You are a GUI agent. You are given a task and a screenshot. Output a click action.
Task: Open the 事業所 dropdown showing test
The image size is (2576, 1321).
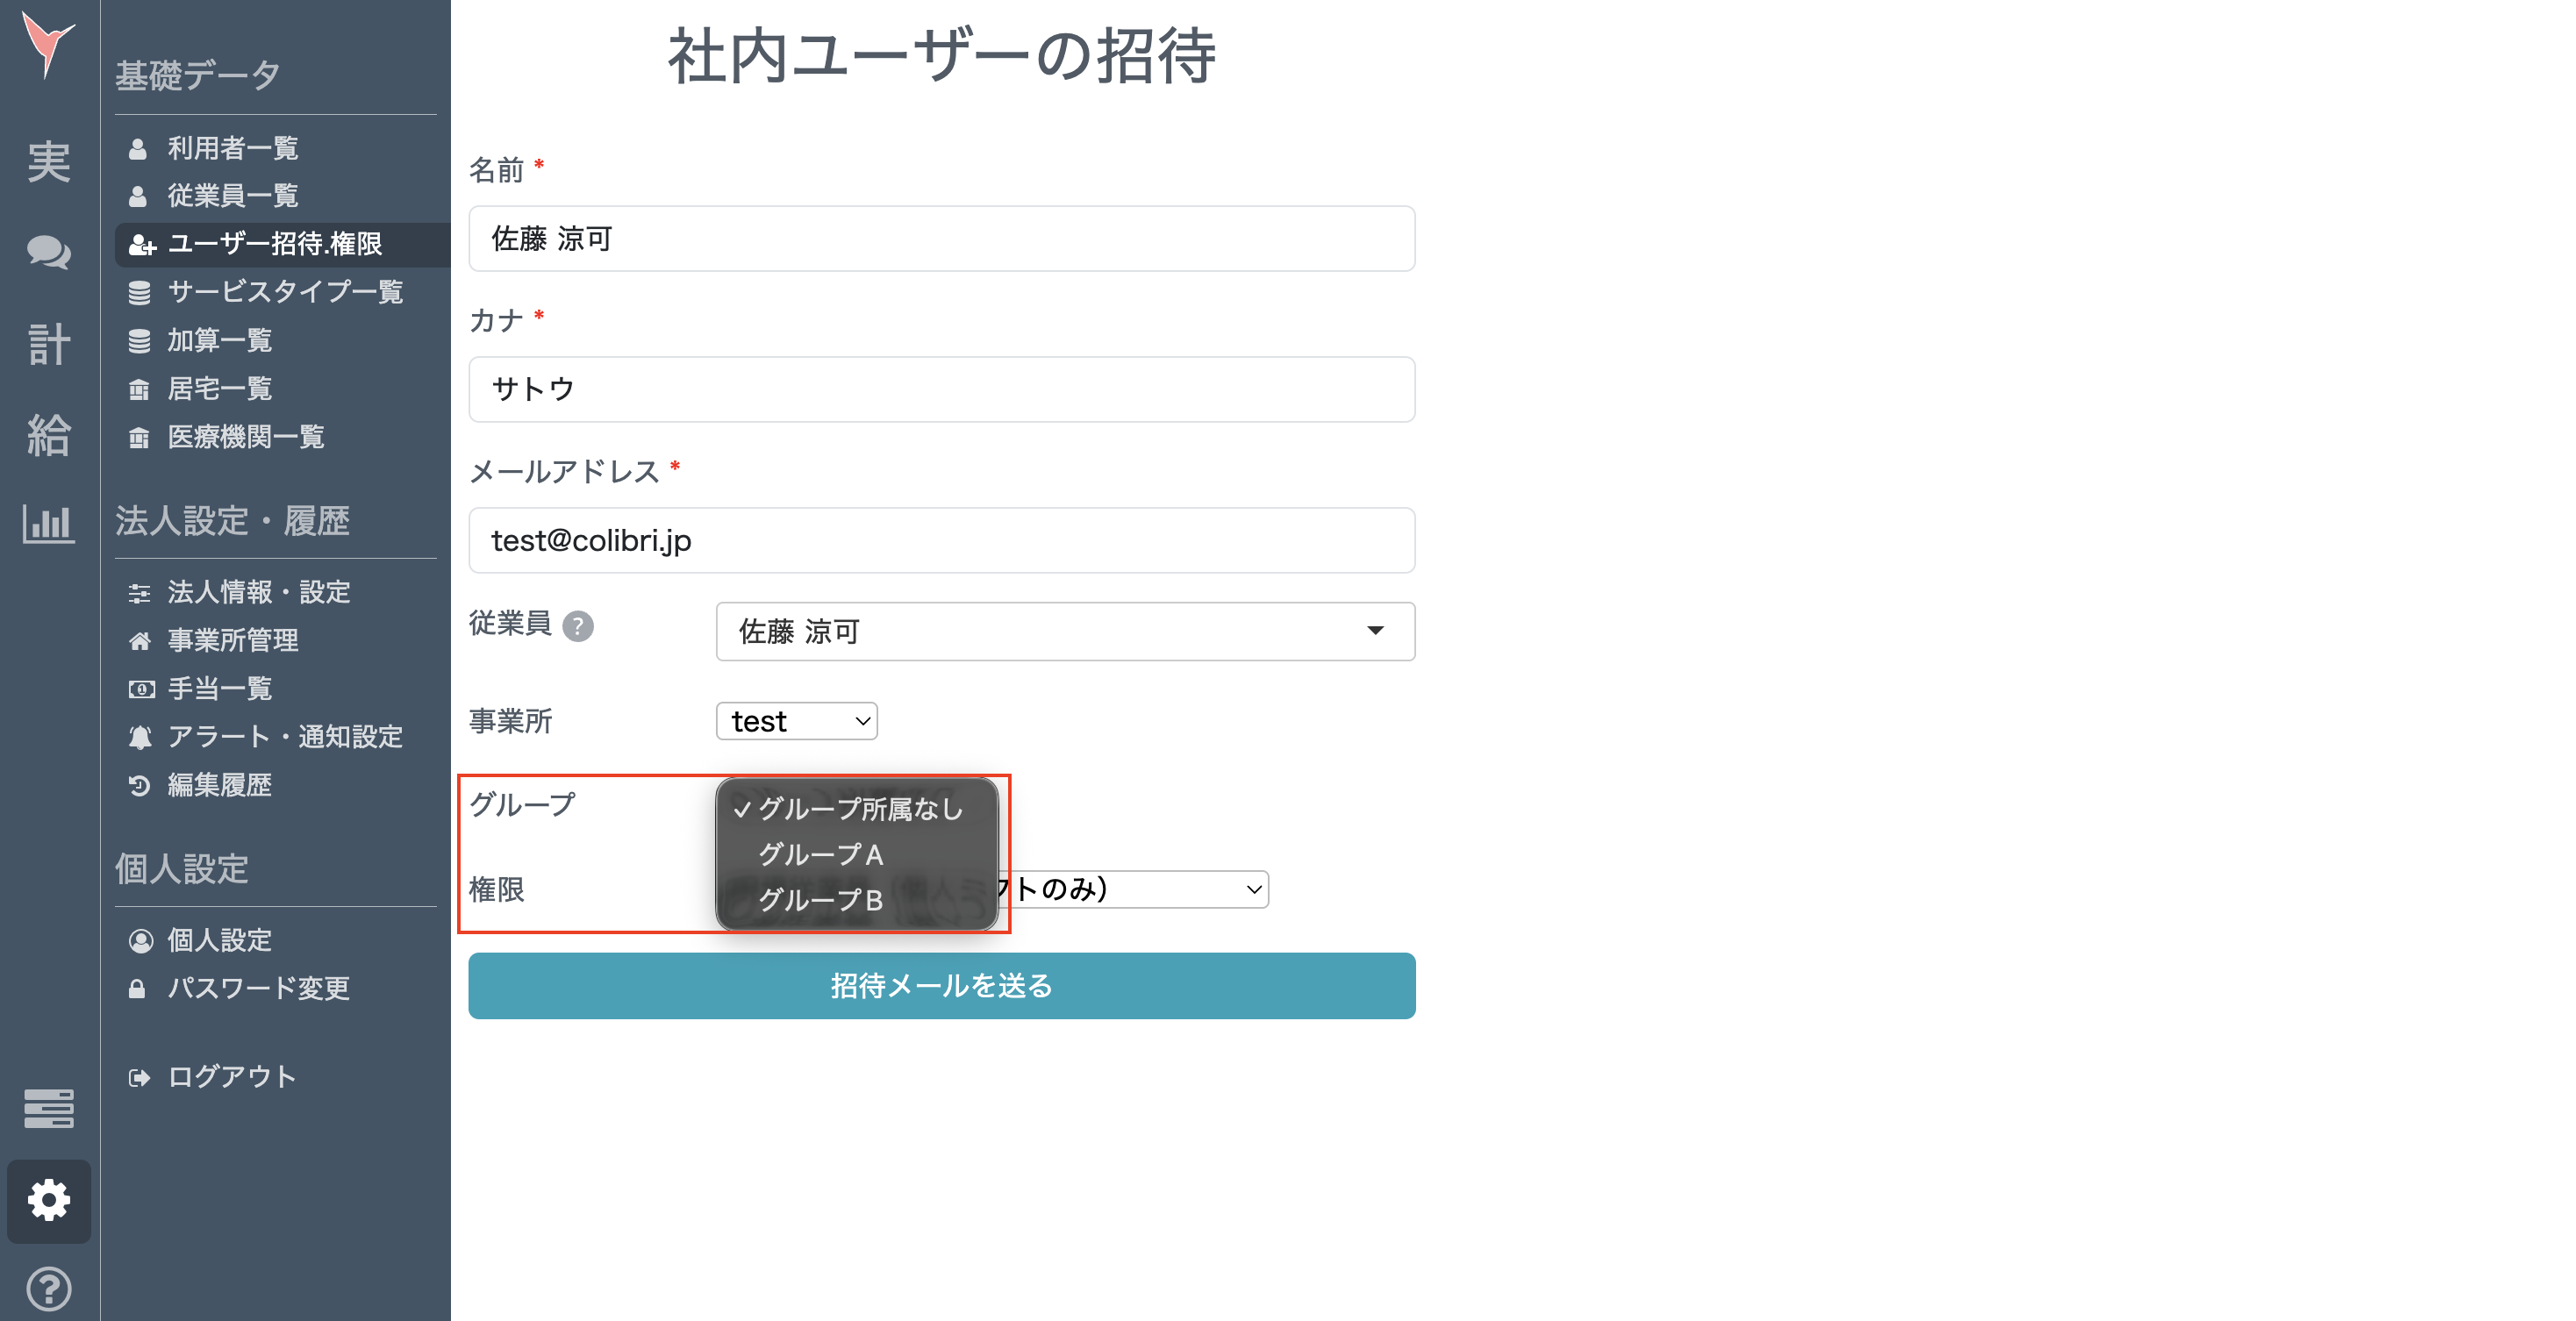pos(796,720)
